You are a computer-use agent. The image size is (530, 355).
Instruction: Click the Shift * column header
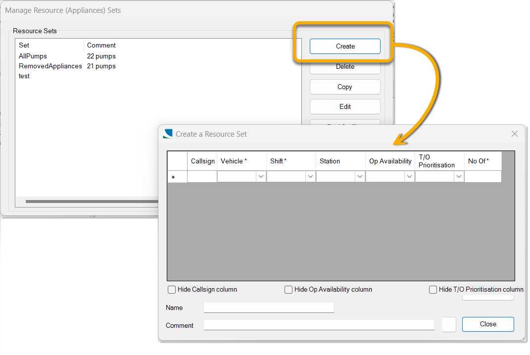coord(291,161)
